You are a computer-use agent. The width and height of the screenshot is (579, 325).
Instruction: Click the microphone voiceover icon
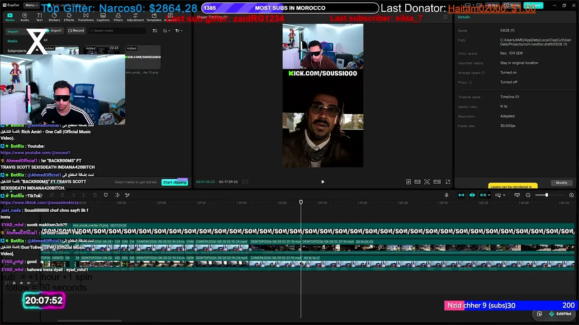pos(446,195)
